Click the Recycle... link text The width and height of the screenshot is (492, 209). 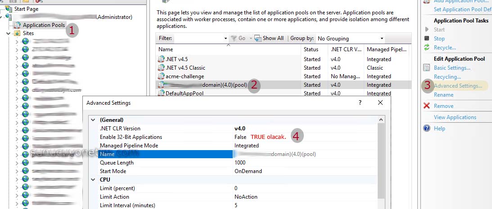[445, 48]
